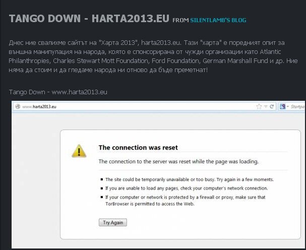306x250 pixels.
Task: Click the Startpage search engine icon
Action: [x=283, y=106]
